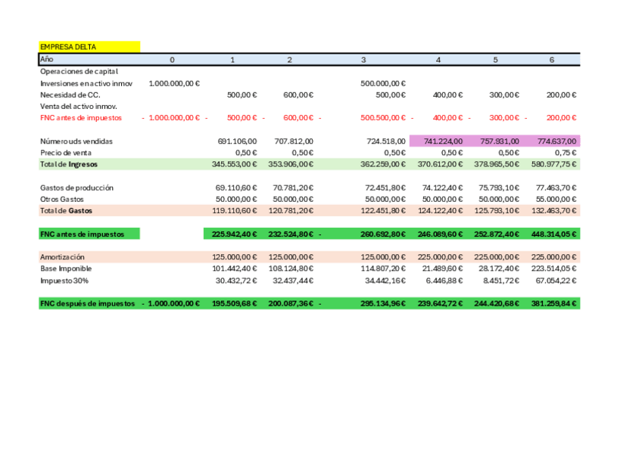Screen dimensions: 642x453
Task: Select total expenses 132.463,70 €
Action: point(553,211)
